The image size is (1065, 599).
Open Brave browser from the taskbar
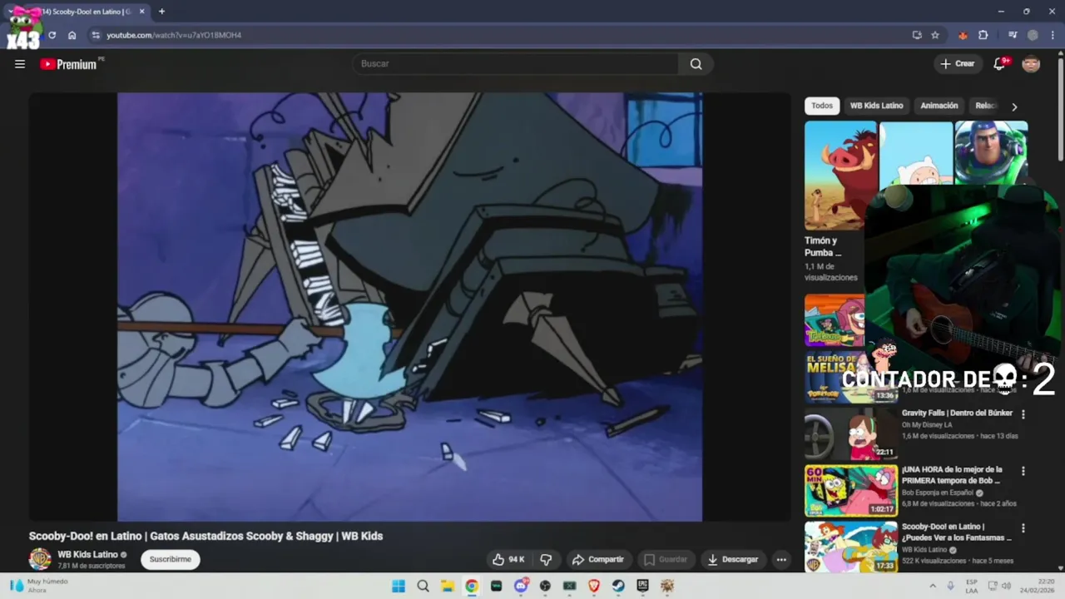[594, 586]
